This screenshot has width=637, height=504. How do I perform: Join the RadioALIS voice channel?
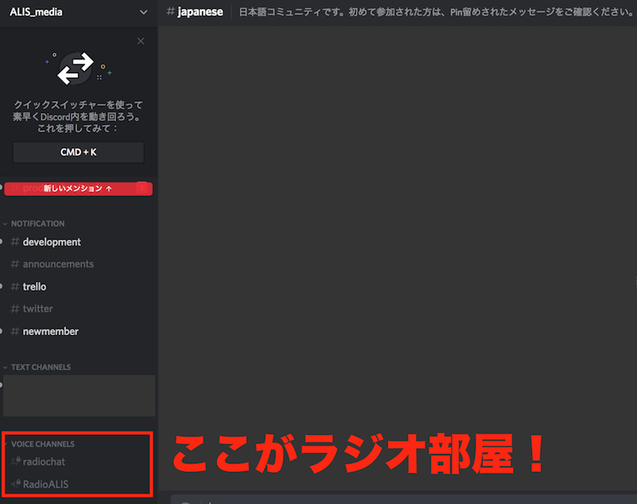[x=51, y=483]
